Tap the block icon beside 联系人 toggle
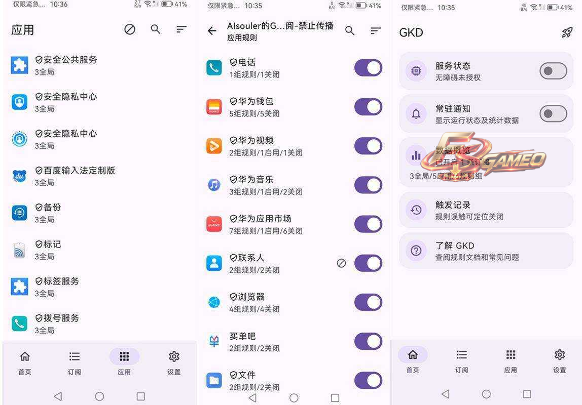This screenshot has height=405, width=582. click(341, 263)
